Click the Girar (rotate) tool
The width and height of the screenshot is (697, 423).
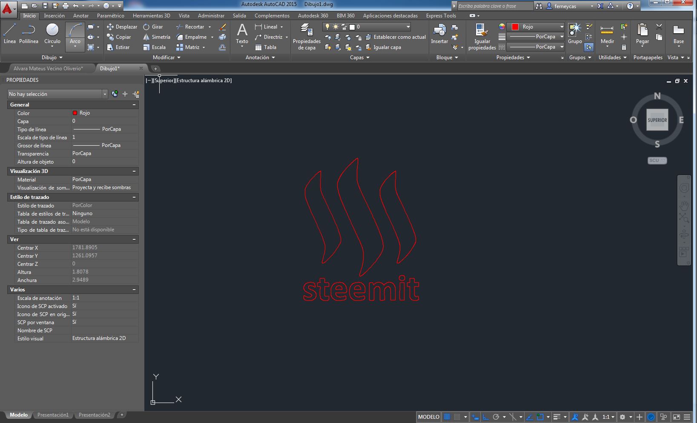point(153,26)
